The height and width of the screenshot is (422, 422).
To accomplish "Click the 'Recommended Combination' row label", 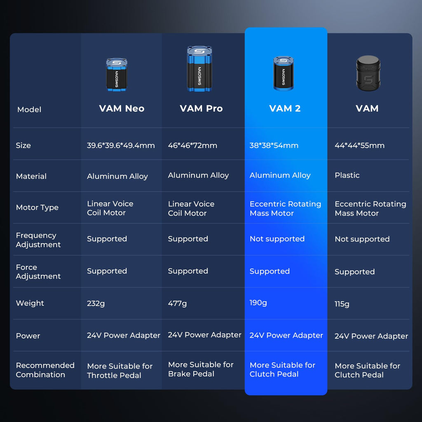I will pos(45,370).
